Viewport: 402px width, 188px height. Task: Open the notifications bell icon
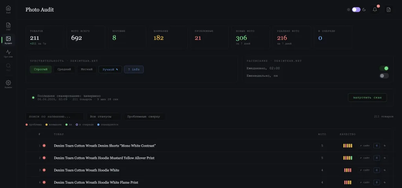(x=375, y=9)
